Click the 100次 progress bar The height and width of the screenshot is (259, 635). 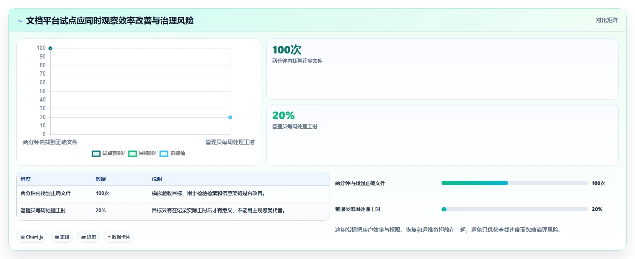[x=515, y=183]
